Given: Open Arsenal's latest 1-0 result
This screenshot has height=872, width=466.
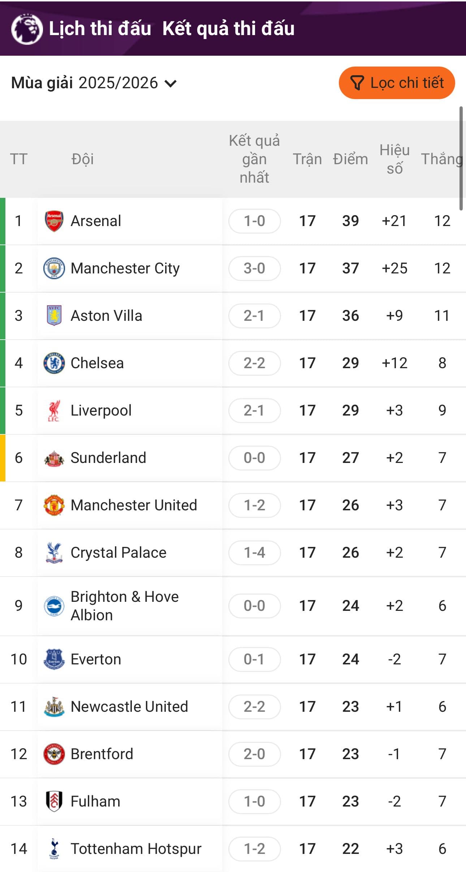Looking at the screenshot, I should tap(254, 221).
